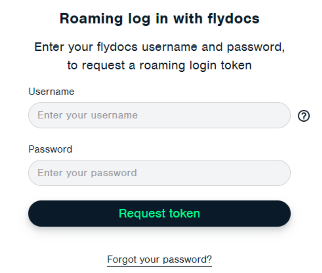Click the Request token button
This screenshot has height=273, width=322.
[159, 213]
